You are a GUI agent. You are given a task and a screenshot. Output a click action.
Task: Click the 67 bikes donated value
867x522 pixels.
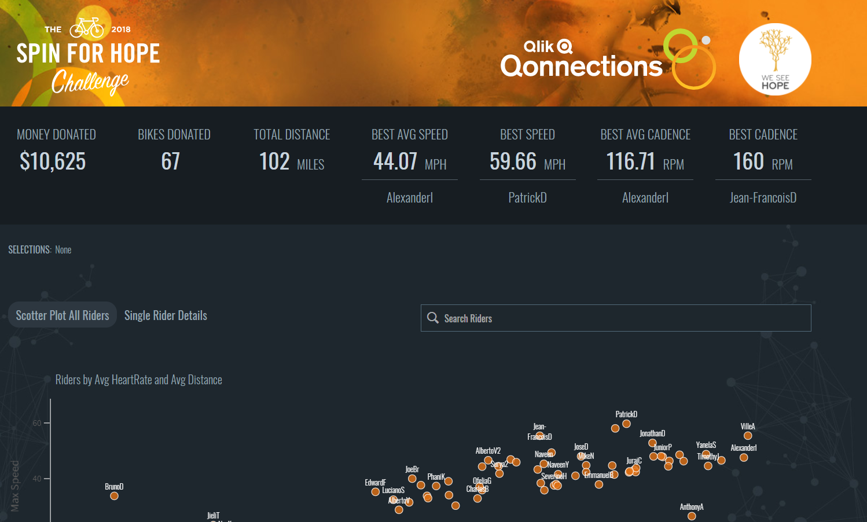coord(171,161)
